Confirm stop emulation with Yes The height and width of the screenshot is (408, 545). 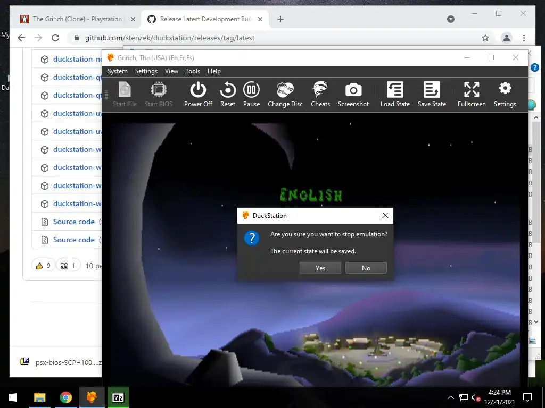[x=320, y=268]
